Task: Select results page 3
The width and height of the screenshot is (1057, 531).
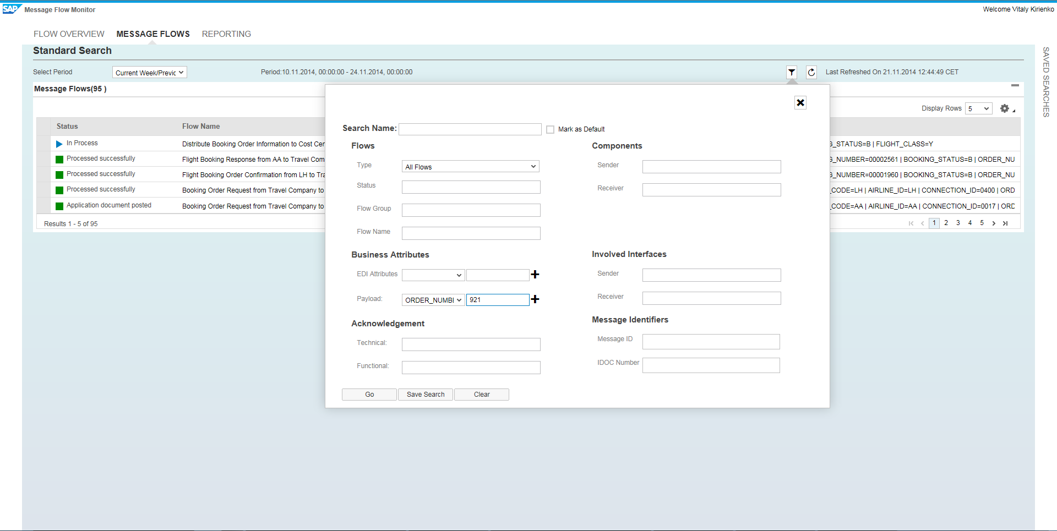Action: click(x=958, y=223)
